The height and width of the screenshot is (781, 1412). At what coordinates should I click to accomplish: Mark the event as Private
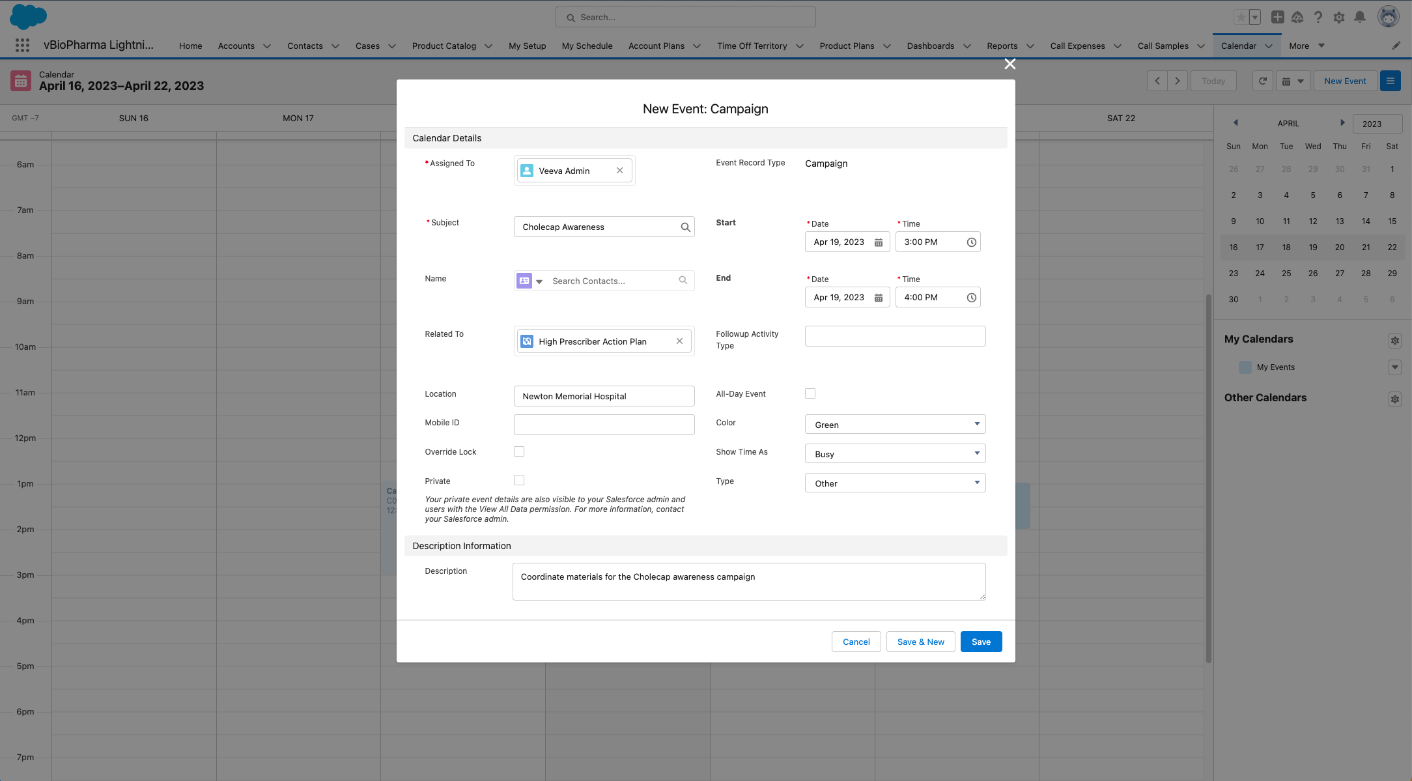click(519, 480)
